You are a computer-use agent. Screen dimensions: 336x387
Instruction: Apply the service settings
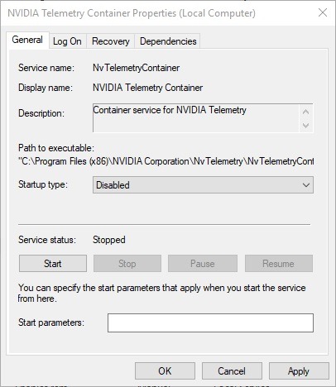299,371
